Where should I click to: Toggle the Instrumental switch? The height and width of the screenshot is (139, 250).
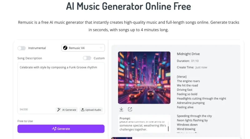coord(22,48)
